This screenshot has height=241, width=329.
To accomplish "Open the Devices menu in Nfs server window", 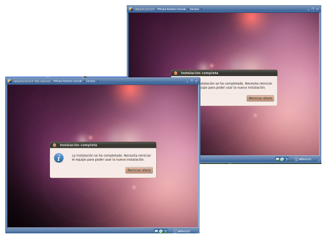I will [92, 81].
